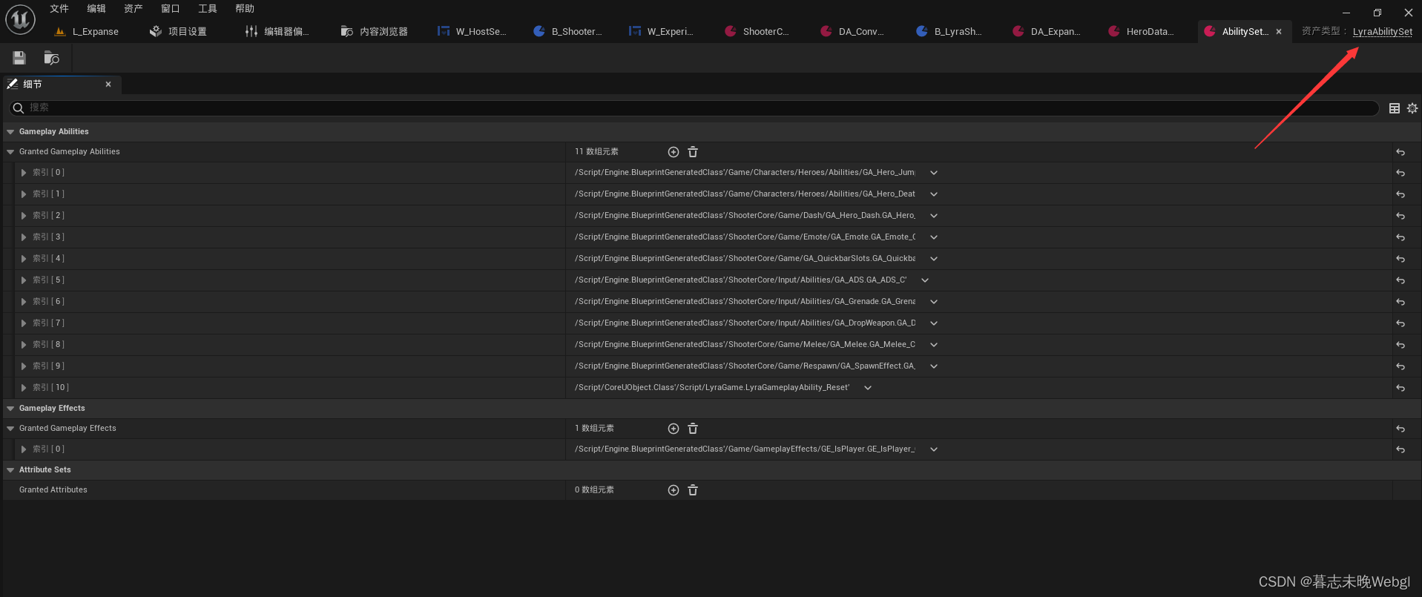The width and height of the screenshot is (1422, 597).
Task: Open the GA_Hero_Dash class dropdown
Action: (934, 216)
